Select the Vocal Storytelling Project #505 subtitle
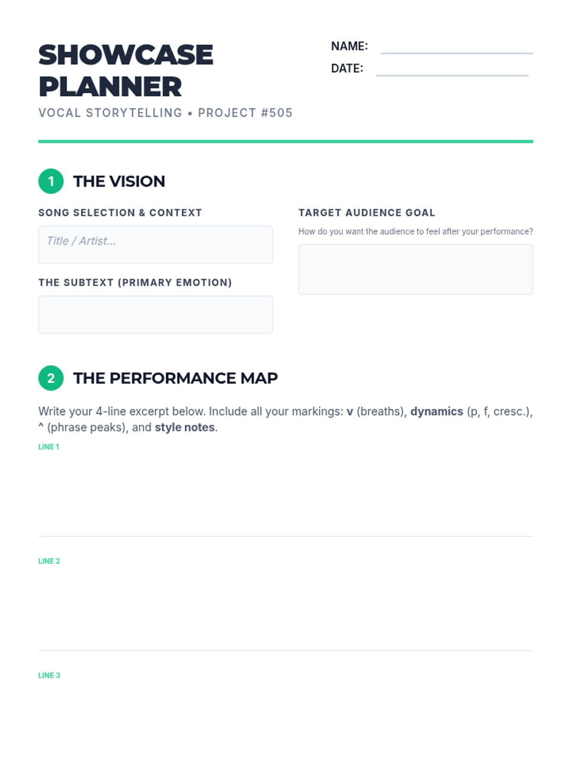The width and height of the screenshot is (571, 762). point(165,113)
